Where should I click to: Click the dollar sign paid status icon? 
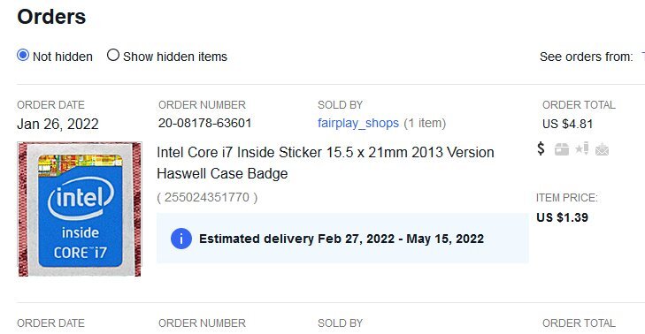(541, 148)
